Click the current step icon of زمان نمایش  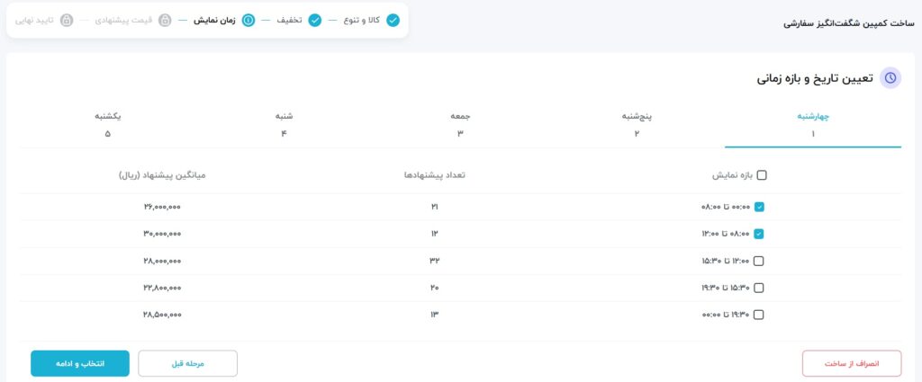click(249, 21)
